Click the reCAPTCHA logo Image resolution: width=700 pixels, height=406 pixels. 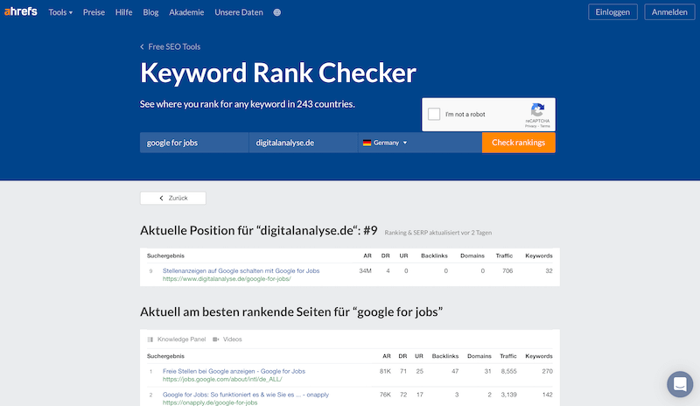pos(537,110)
